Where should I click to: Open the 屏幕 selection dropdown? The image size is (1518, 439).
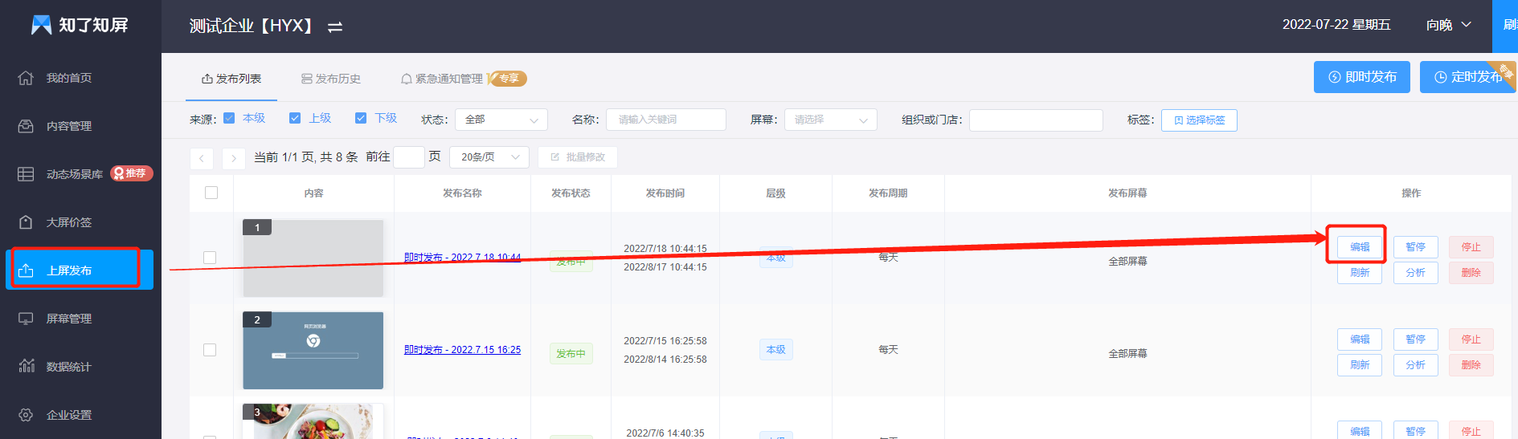830,120
